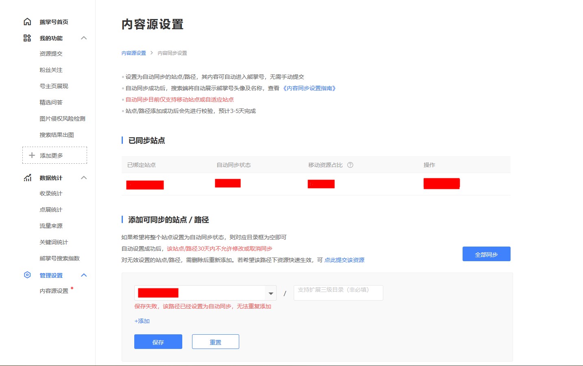Open 收录统计 in the sidebar
Screen dimensions: 583x366
click(x=51, y=193)
